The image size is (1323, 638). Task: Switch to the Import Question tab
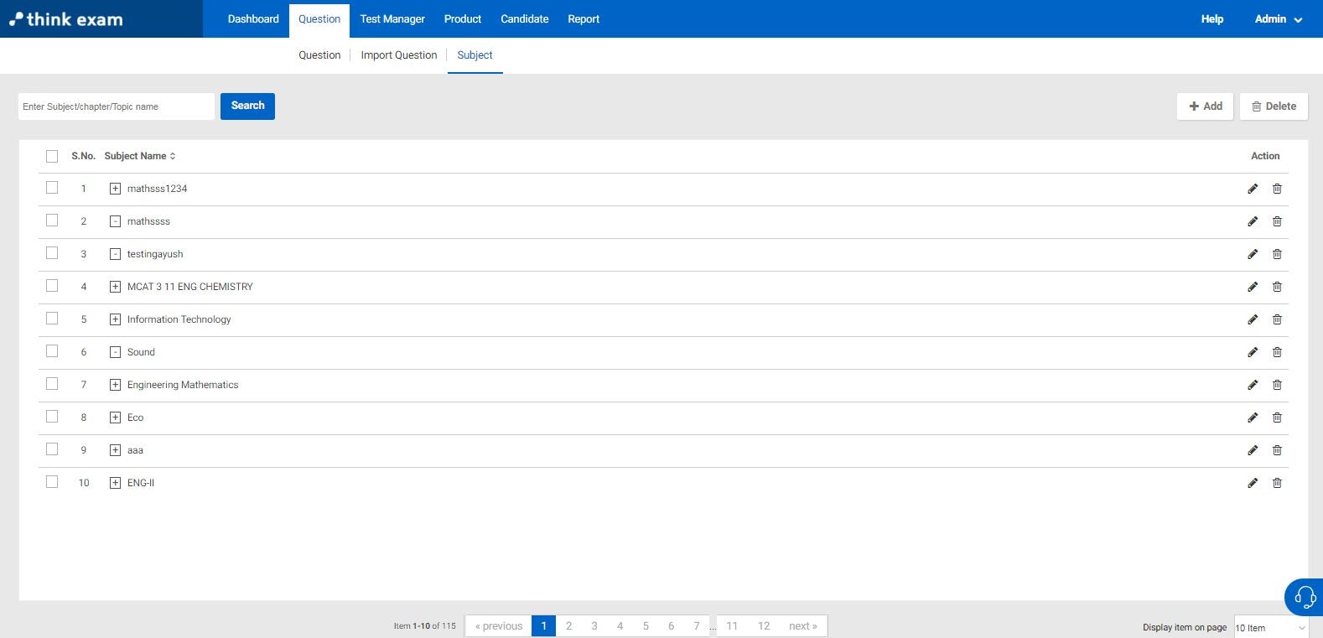pos(399,55)
